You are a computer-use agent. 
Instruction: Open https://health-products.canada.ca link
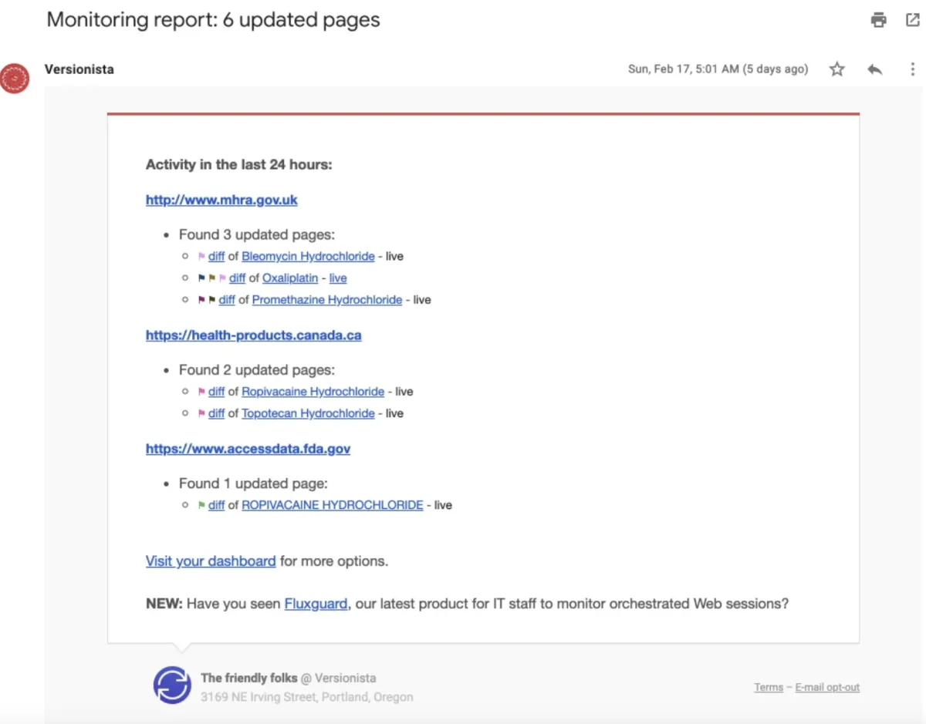254,335
